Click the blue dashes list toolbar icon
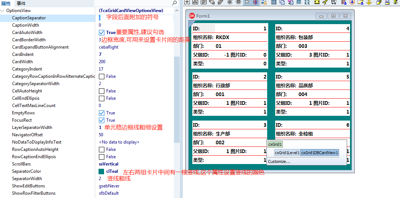The image size is (400, 198). [307, 2]
